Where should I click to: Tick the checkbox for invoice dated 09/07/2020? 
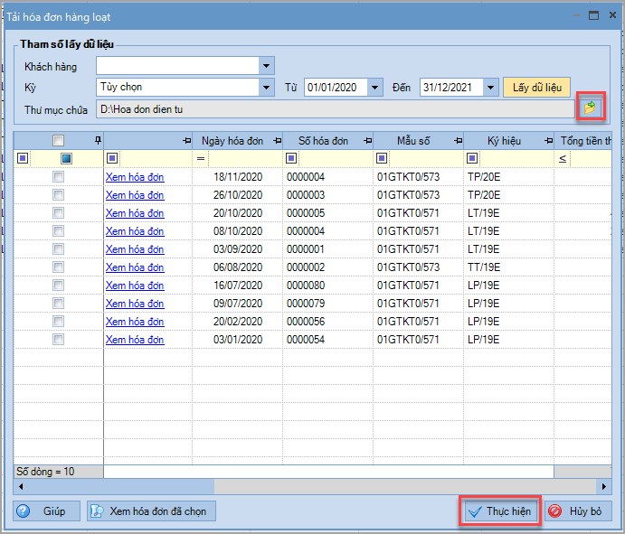(58, 304)
